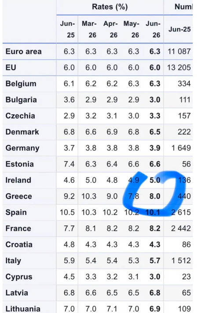Screen dimensions: 198x313
Task: Click Euro area number 11 087
Action: [x=179, y=52]
